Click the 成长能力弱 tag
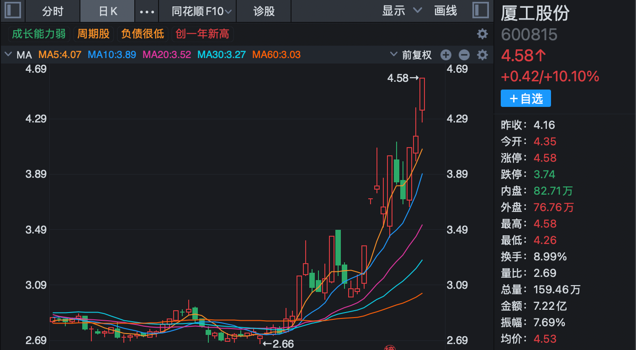Screen dimensions: 636x350 point(39,34)
